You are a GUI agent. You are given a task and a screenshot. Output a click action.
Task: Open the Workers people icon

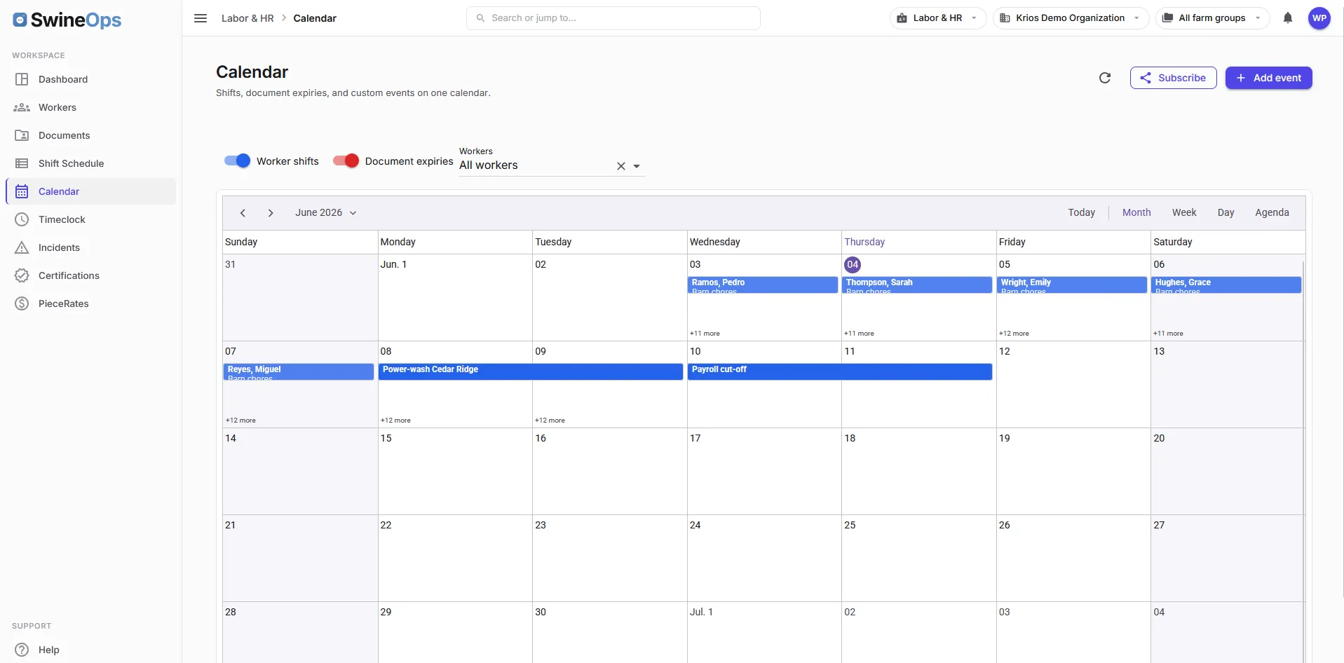pyautogui.click(x=22, y=107)
